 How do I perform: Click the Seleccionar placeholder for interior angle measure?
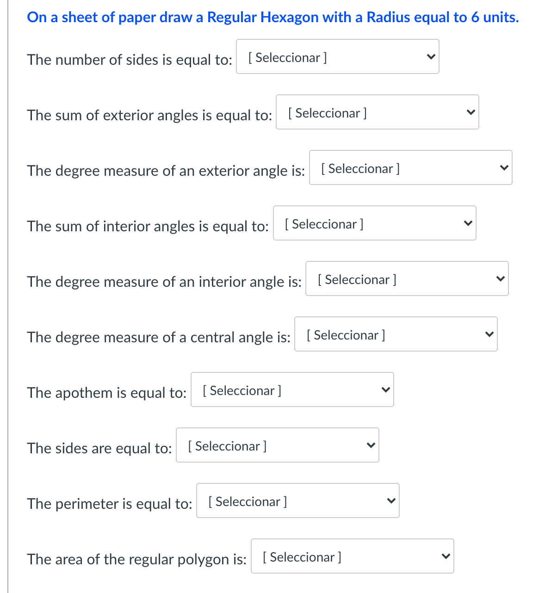click(x=357, y=279)
